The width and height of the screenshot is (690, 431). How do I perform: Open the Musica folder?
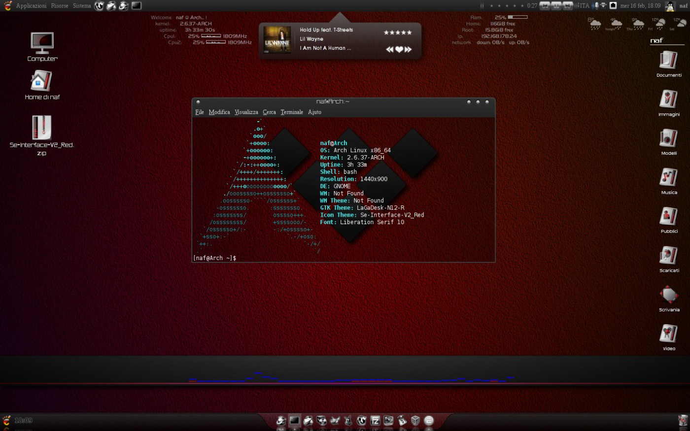(669, 181)
